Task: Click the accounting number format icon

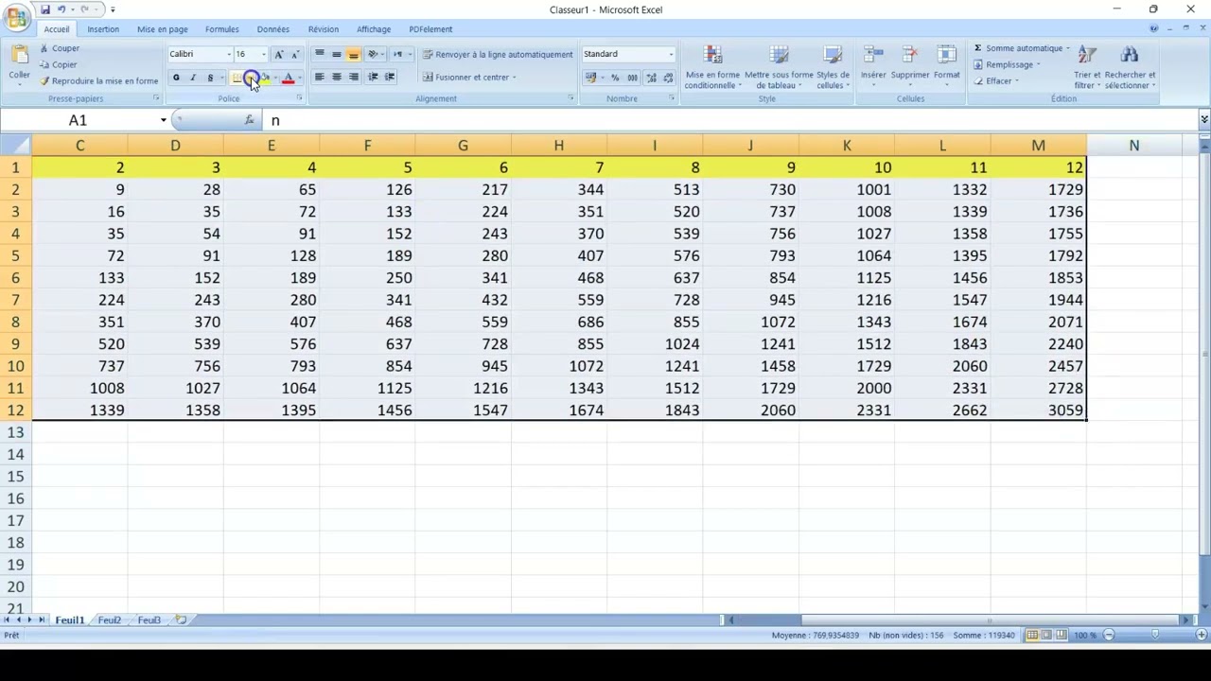Action: [x=592, y=78]
